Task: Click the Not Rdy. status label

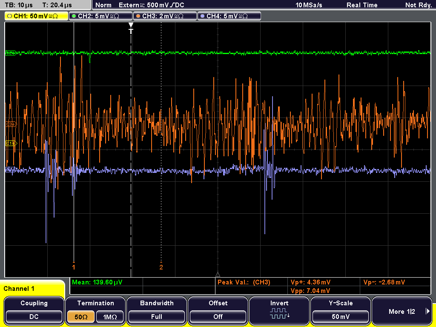Action: (419, 5)
